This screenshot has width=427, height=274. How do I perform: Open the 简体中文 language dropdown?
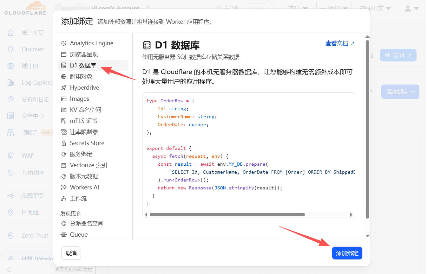[x=375, y=9]
